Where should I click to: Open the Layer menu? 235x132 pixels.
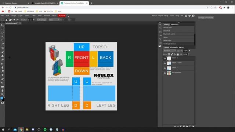(x=21, y=16)
